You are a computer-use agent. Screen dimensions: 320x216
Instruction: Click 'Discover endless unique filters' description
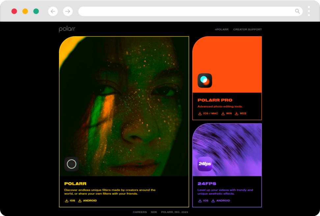point(110,192)
